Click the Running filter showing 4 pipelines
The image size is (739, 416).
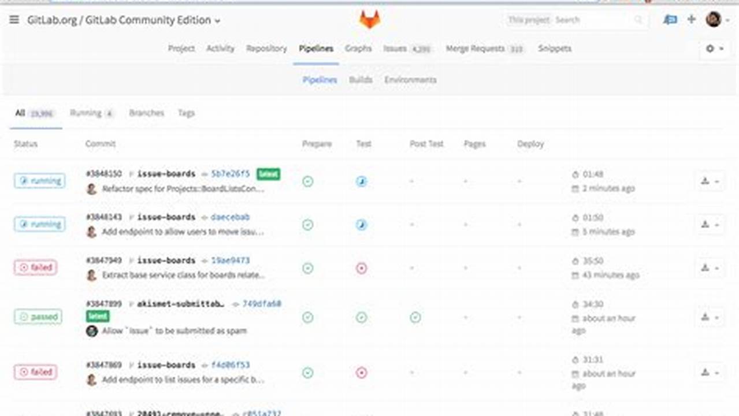[x=86, y=113]
